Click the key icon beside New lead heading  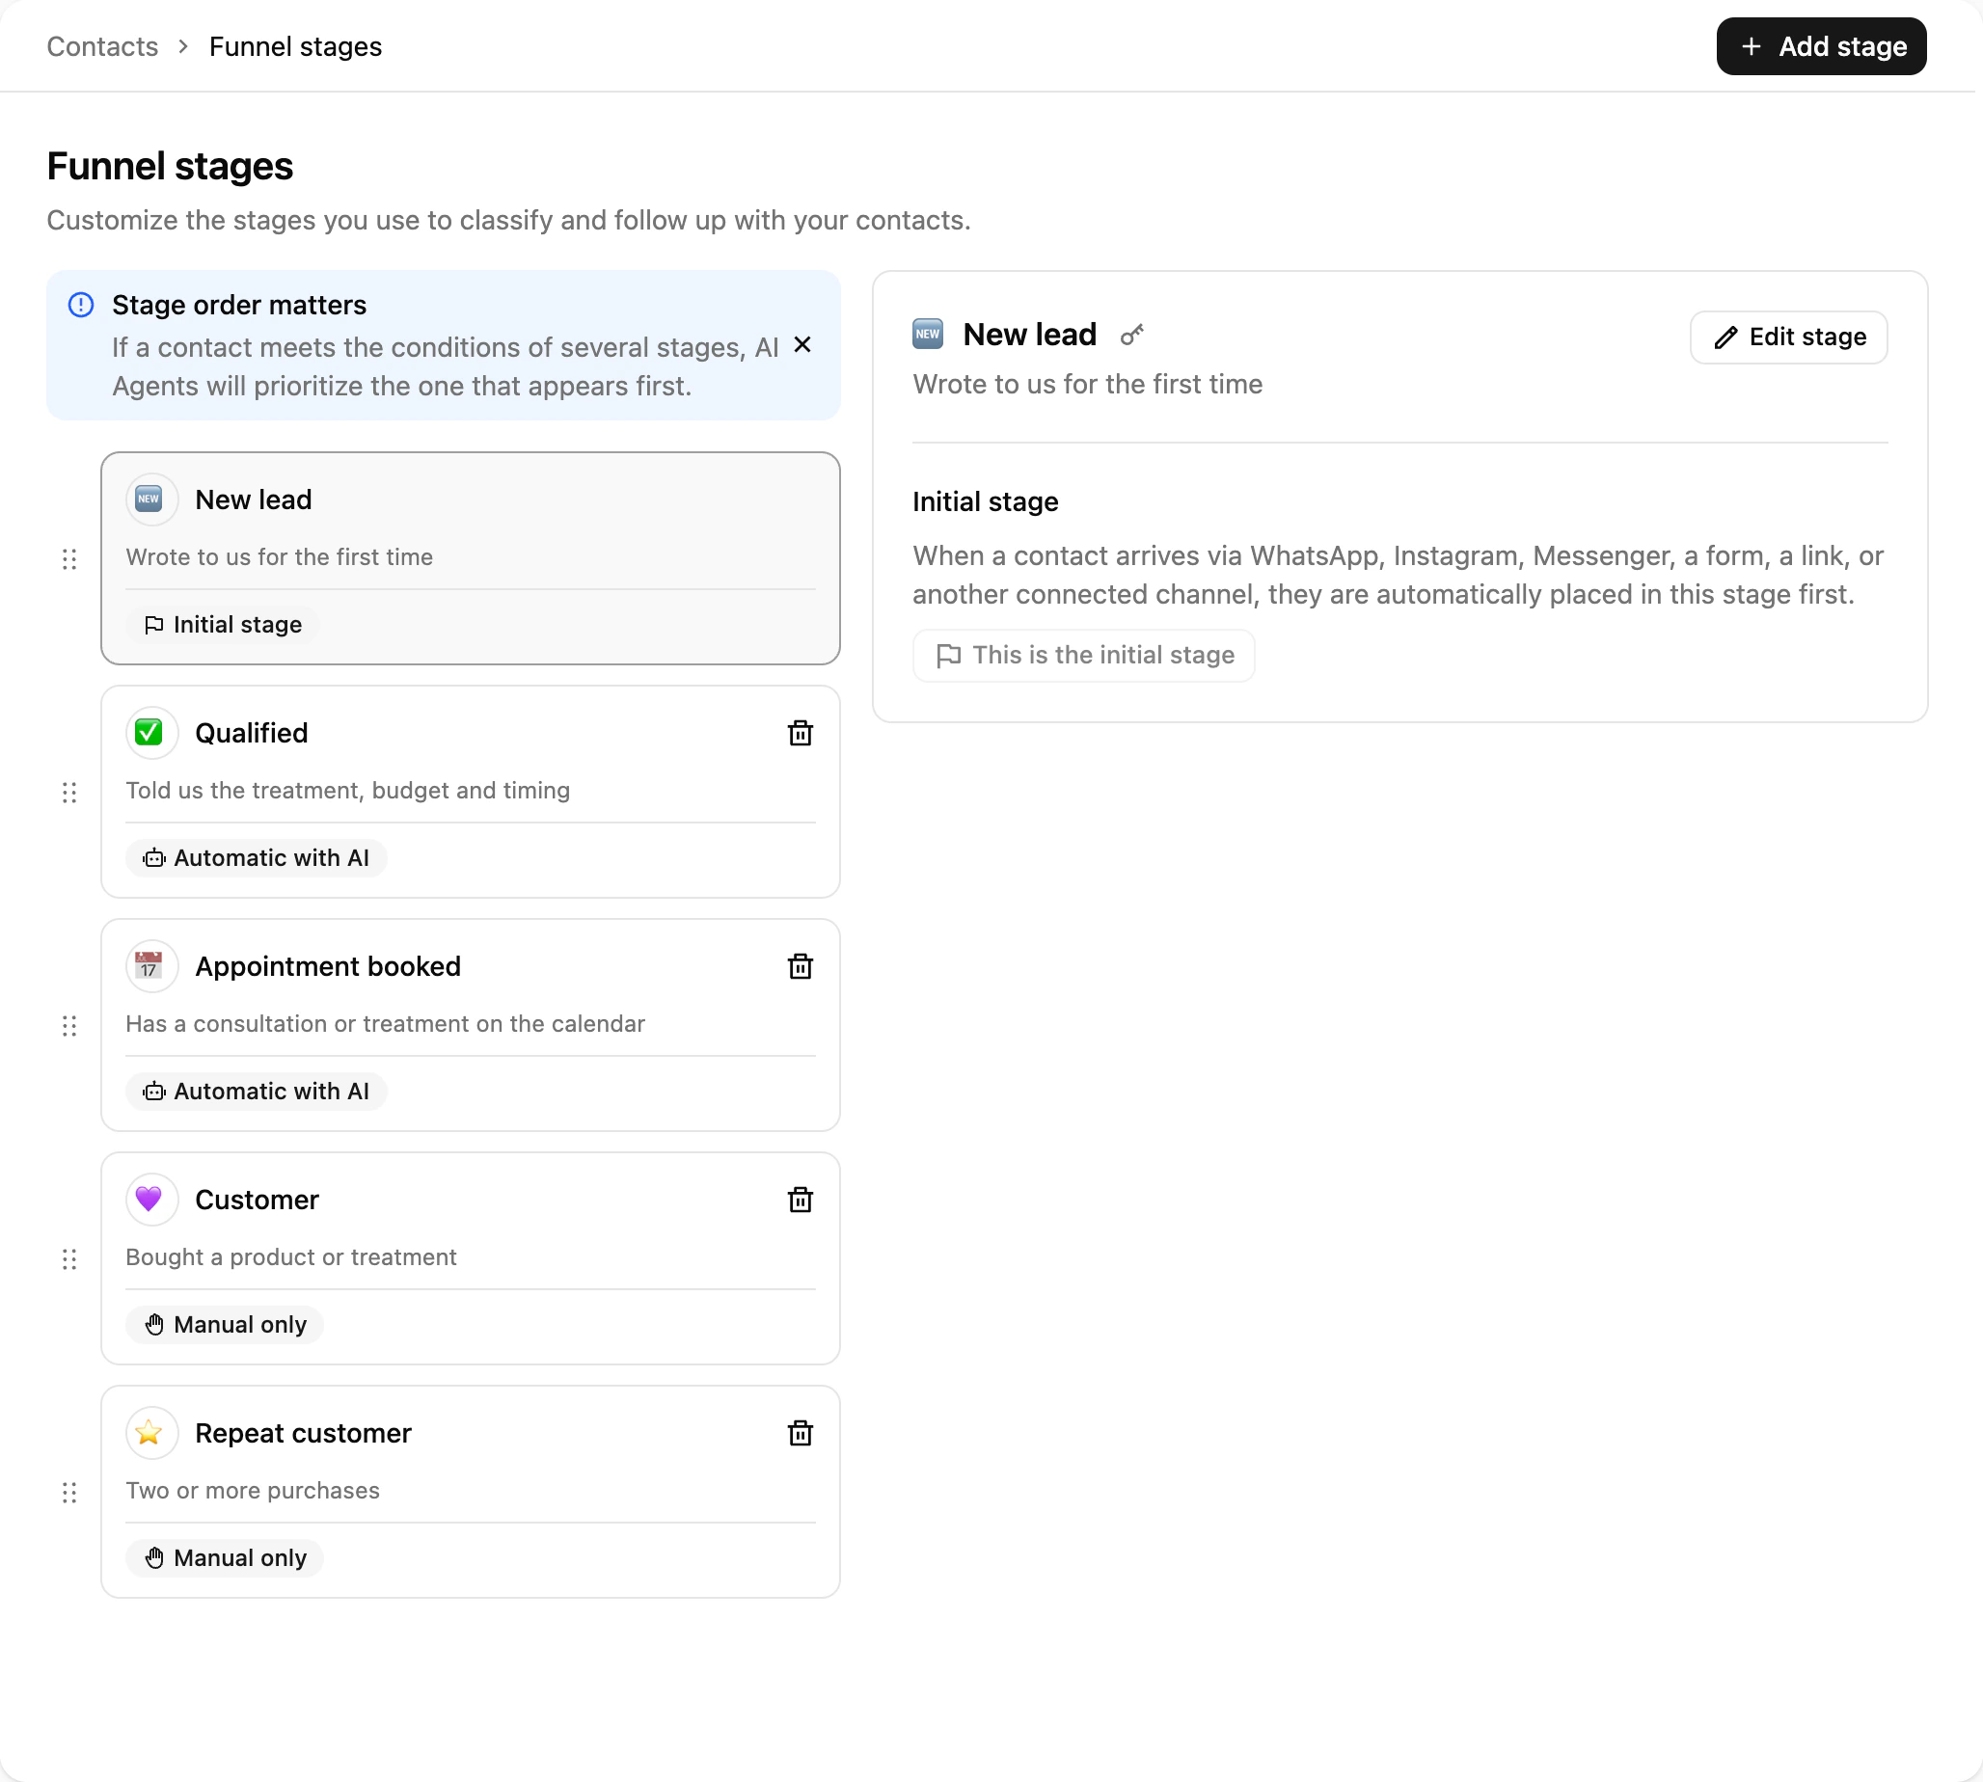tap(1132, 335)
